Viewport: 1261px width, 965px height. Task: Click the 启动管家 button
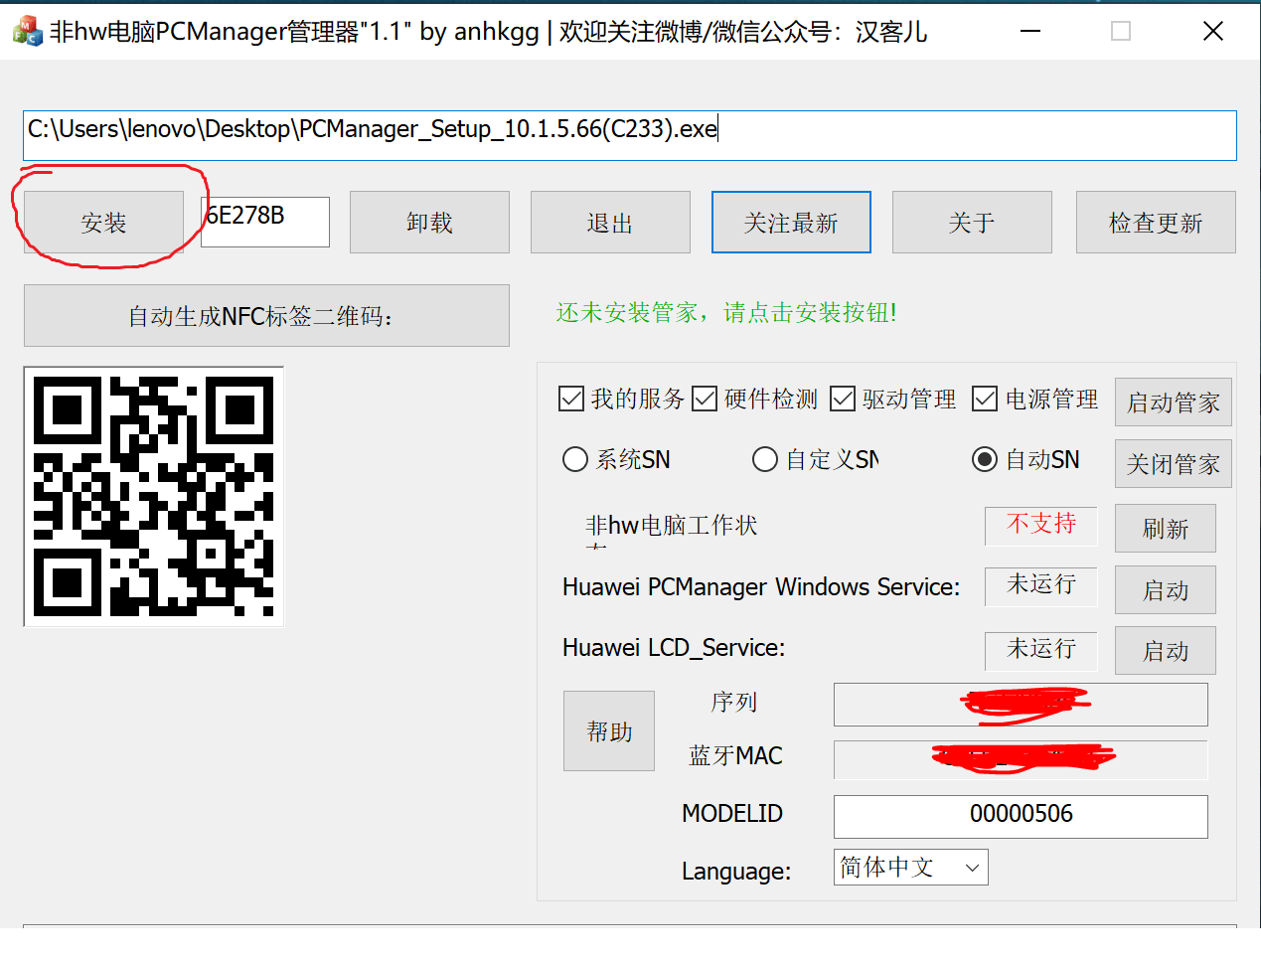pos(1173,402)
